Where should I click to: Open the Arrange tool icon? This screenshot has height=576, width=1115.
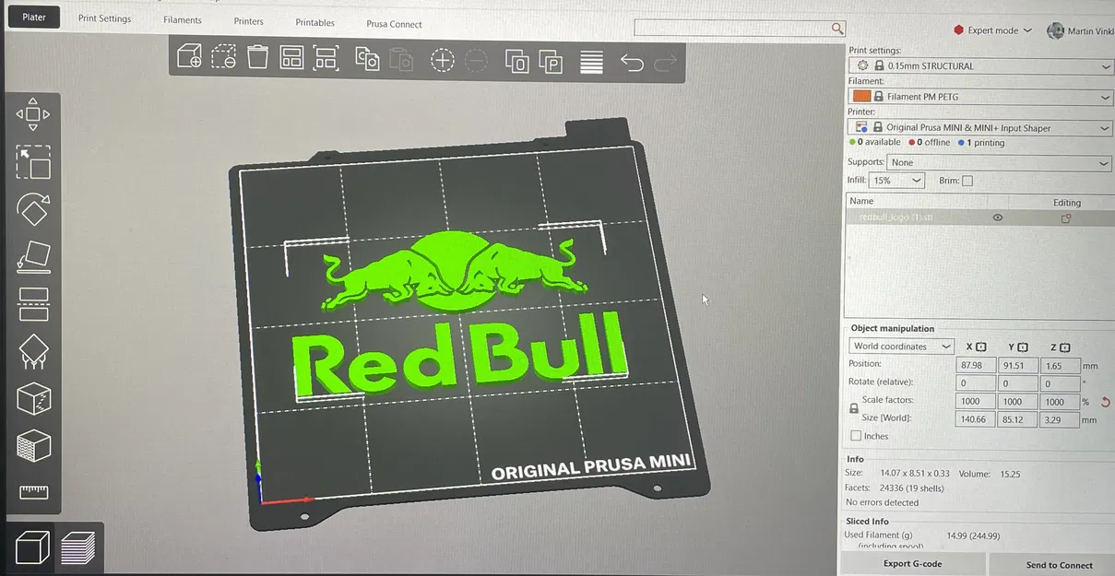click(291, 56)
